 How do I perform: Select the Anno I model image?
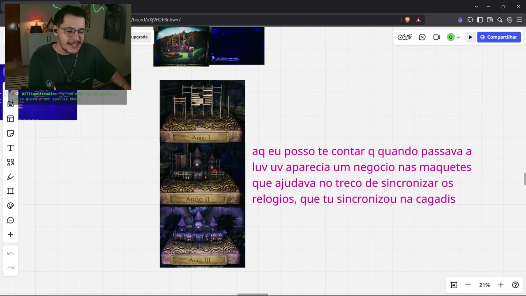tap(202, 111)
